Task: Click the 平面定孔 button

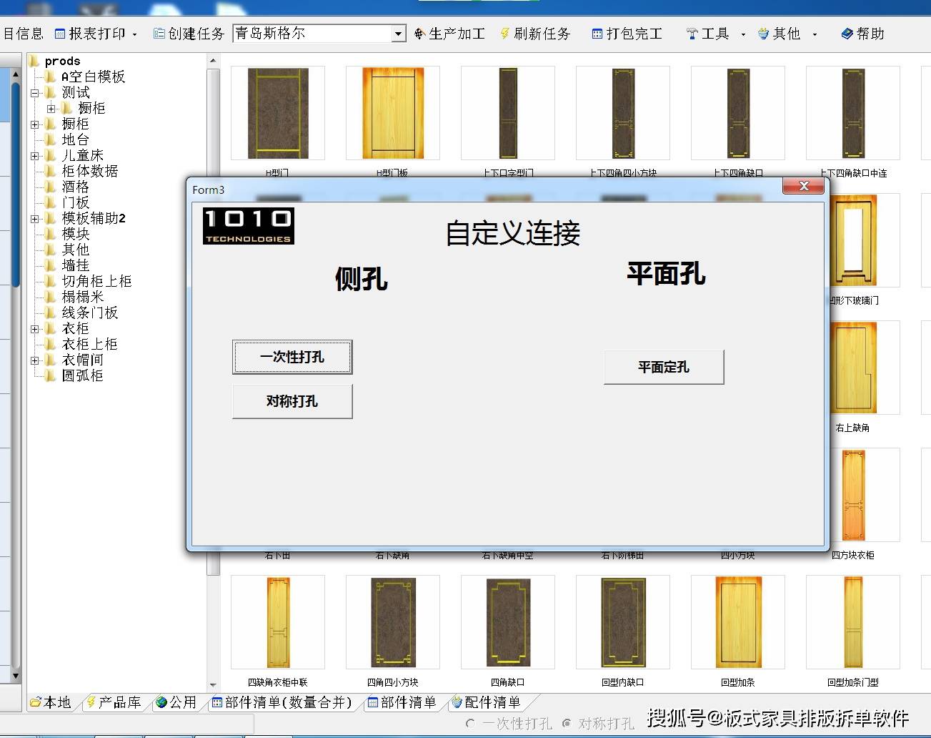Action: coord(664,367)
